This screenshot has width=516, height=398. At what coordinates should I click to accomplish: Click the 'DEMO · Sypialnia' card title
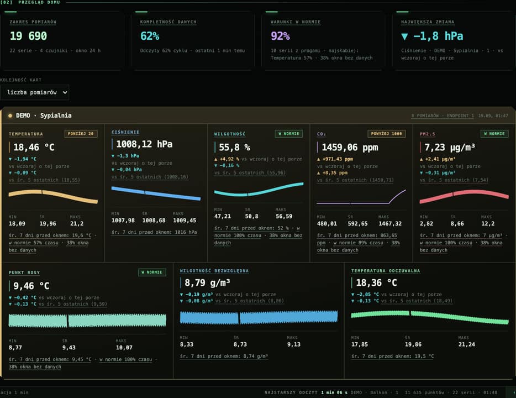44,116
